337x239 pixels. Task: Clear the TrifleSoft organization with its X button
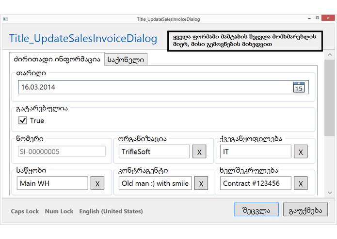199,151
